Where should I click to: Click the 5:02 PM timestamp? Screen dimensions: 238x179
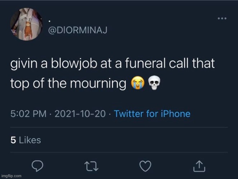coord(29,114)
